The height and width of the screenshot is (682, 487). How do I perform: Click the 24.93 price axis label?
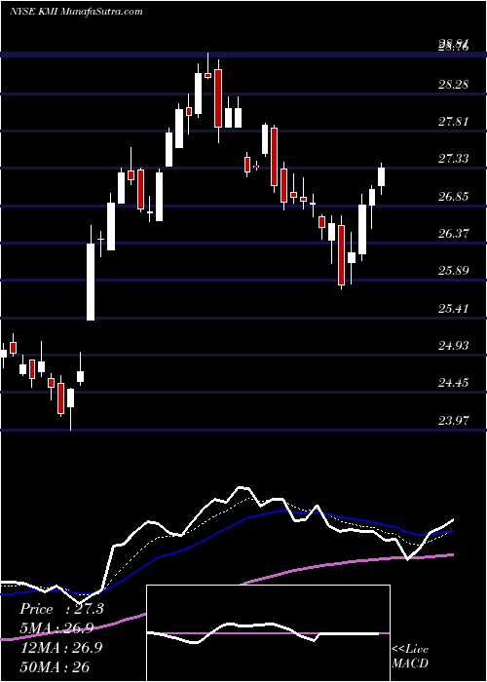pos(454,345)
